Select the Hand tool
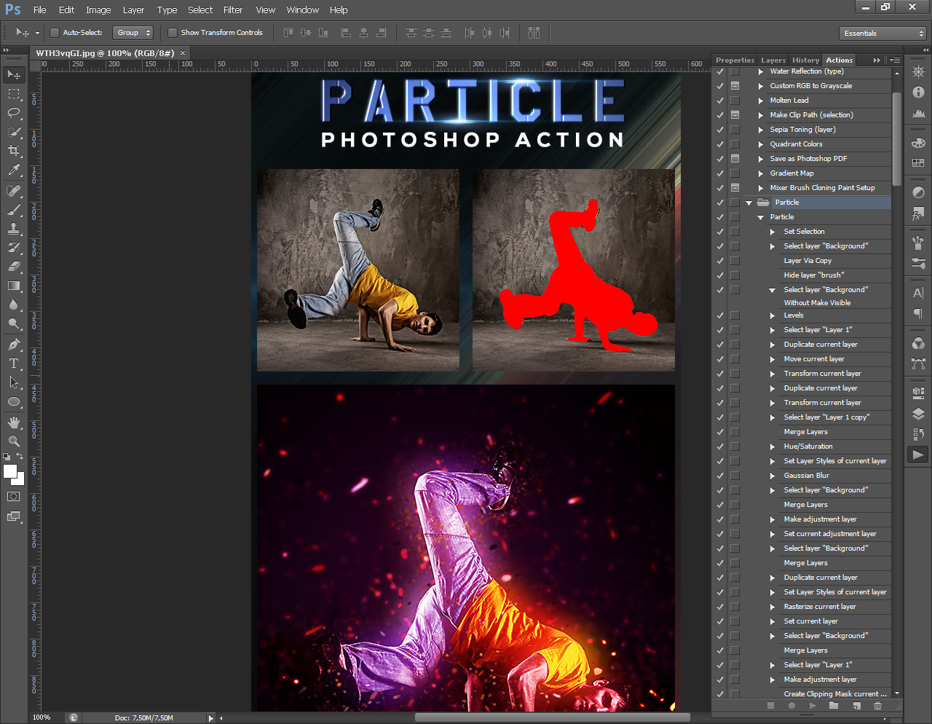The height and width of the screenshot is (724, 932). point(14,422)
